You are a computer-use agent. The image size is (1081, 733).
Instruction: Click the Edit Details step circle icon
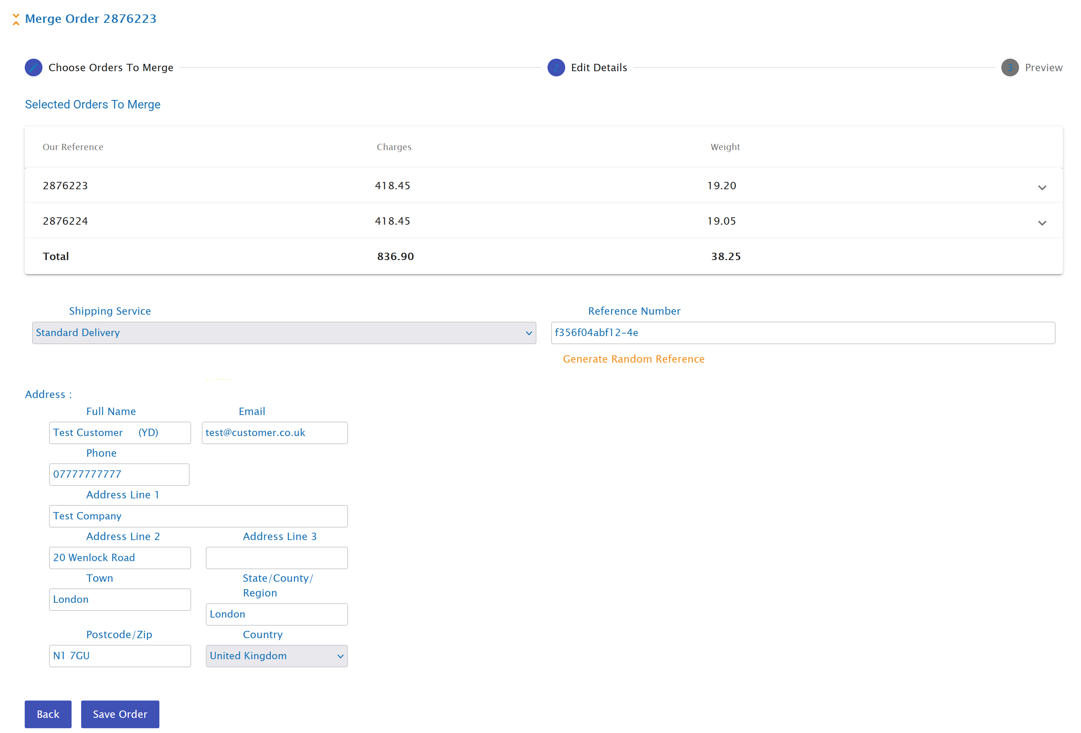(556, 68)
